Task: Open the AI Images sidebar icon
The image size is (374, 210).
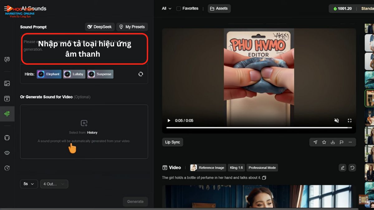Action: tap(7, 83)
